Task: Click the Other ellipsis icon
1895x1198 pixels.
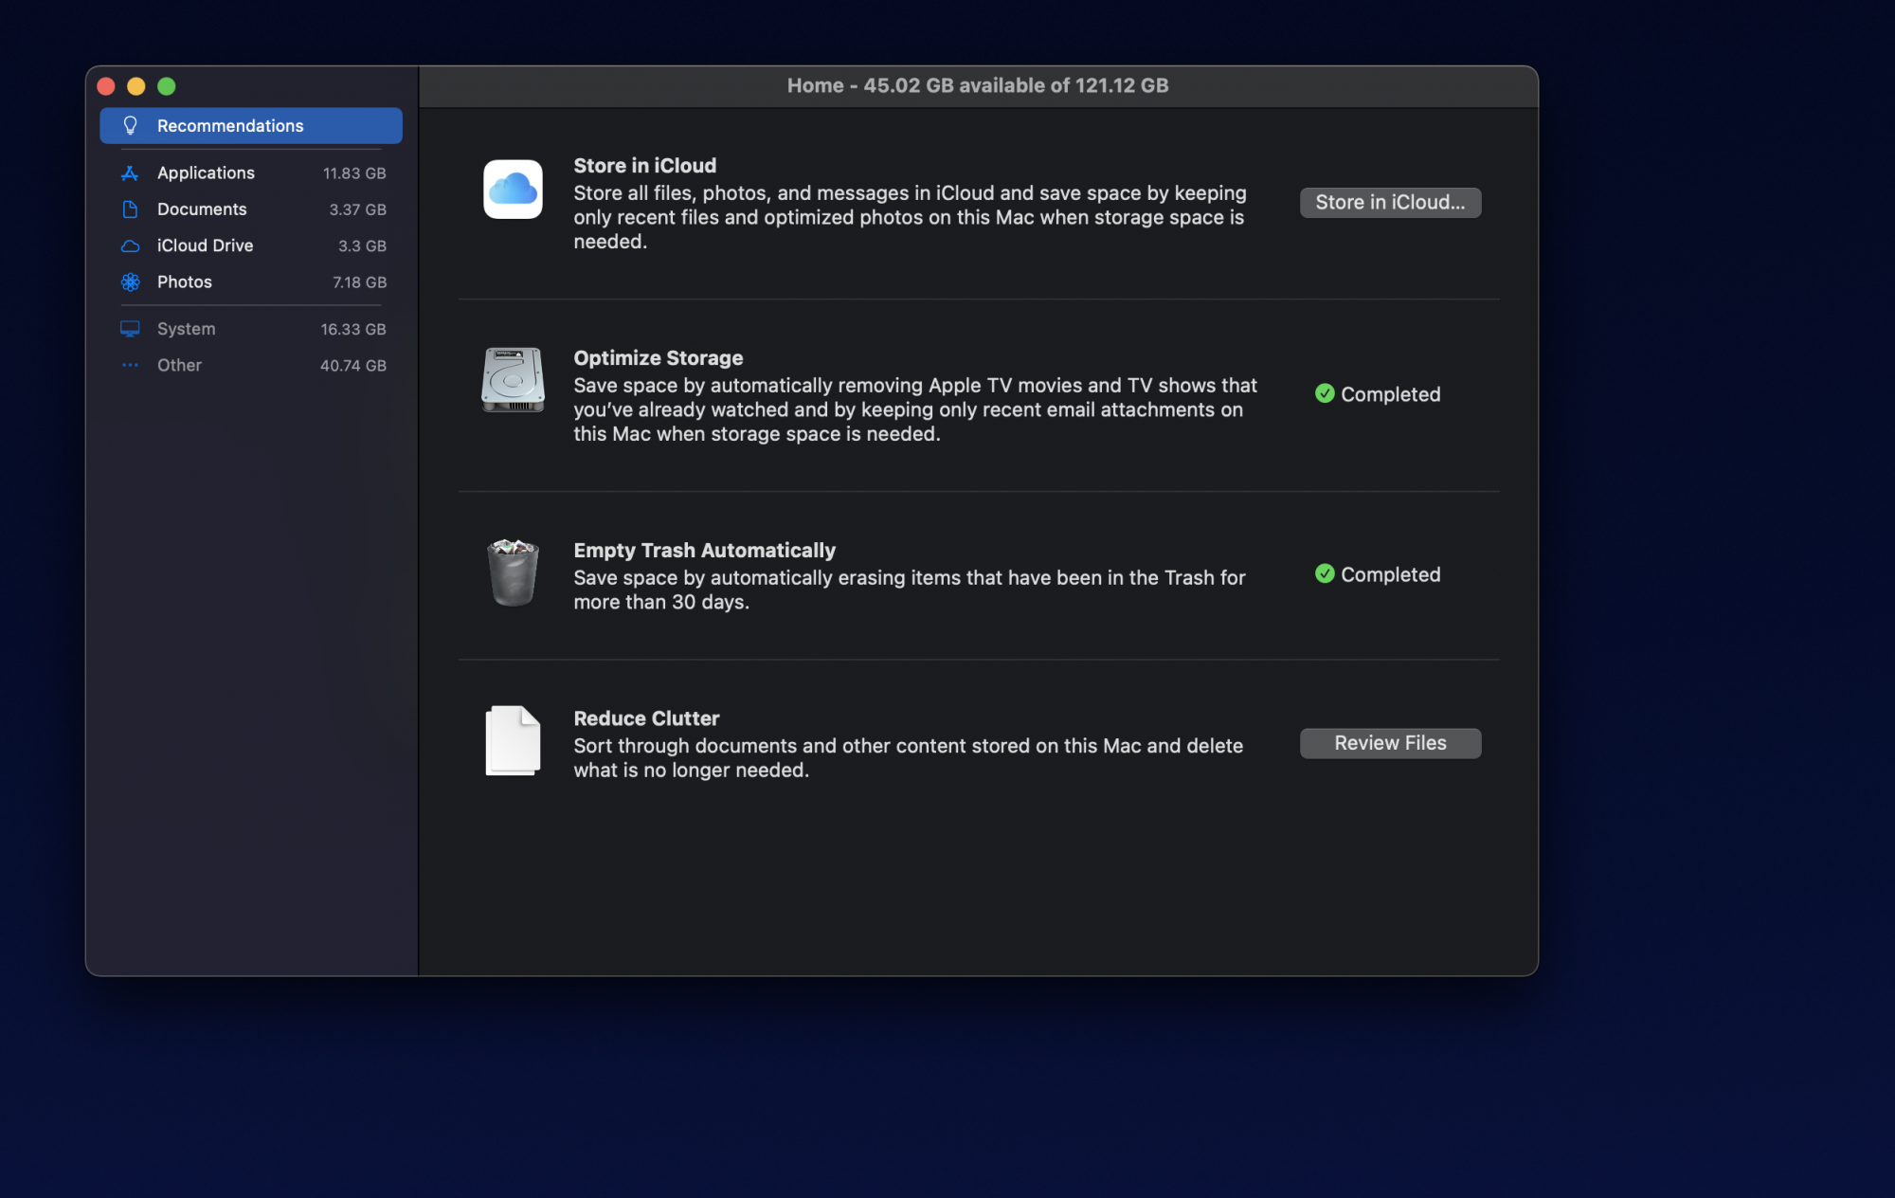Action: (x=131, y=365)
